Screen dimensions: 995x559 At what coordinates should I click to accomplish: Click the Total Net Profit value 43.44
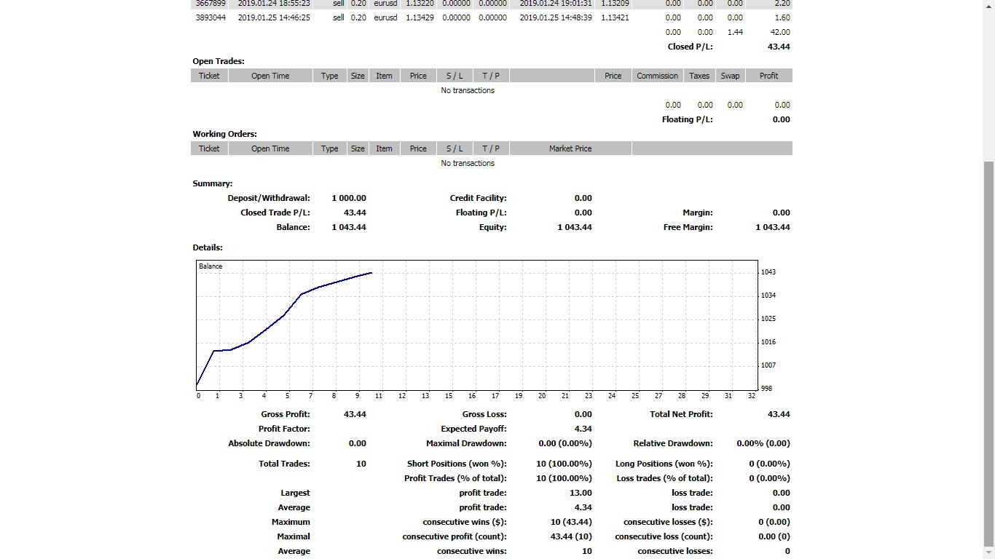click(x=779, y=414)
